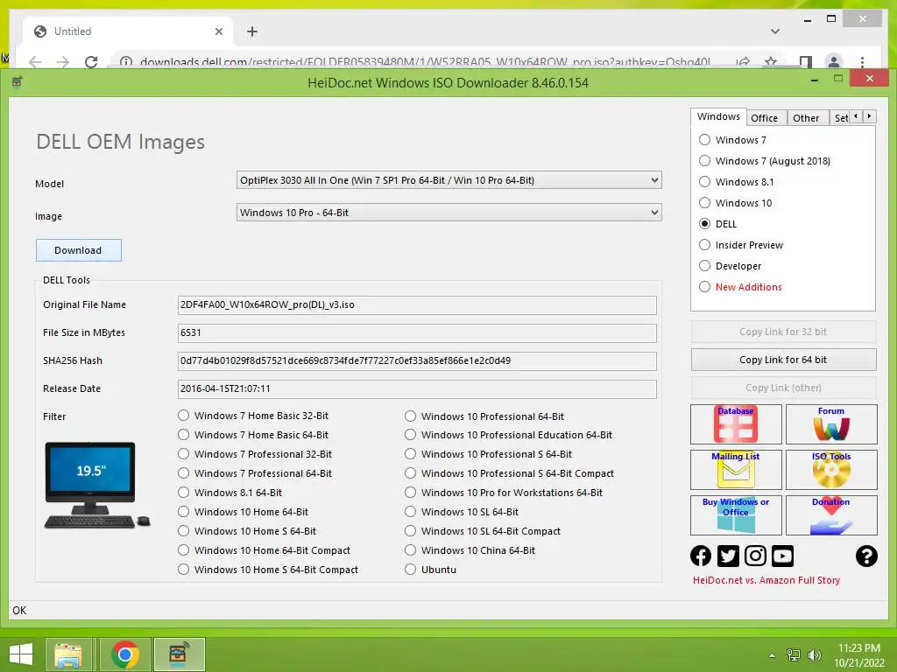Filter by Windows 10 Professional 64-Bit

(410, 416)
